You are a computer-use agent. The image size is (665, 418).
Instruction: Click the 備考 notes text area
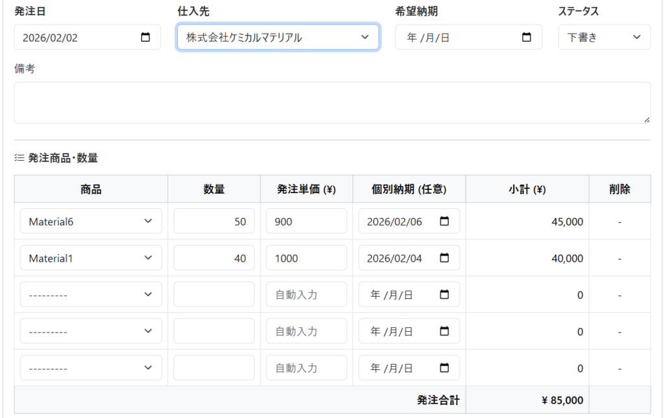(x=332, y=102)
